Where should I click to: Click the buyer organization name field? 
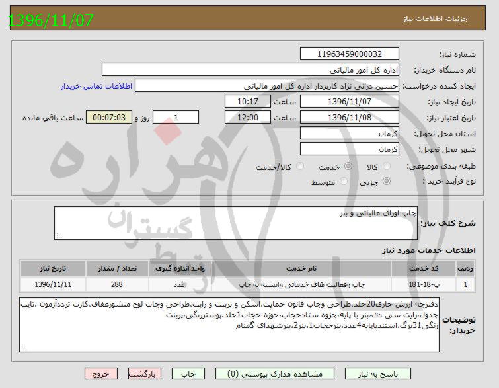250,69
